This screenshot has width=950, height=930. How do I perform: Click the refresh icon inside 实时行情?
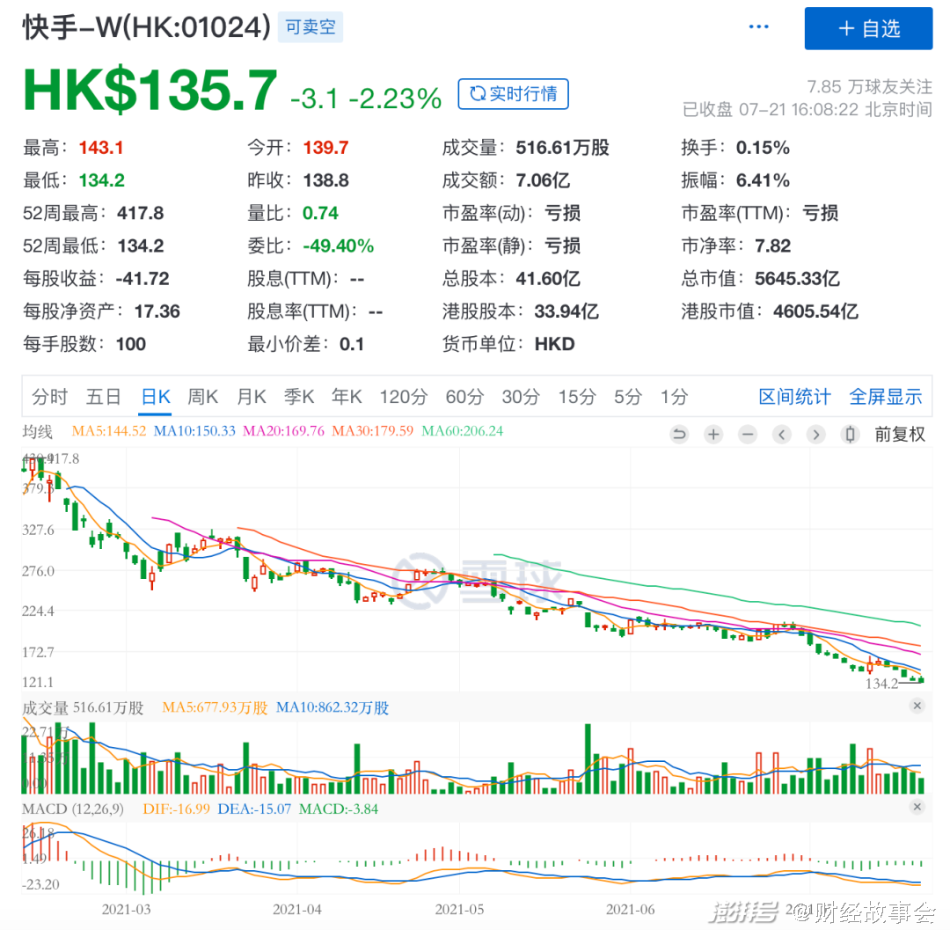478,94
